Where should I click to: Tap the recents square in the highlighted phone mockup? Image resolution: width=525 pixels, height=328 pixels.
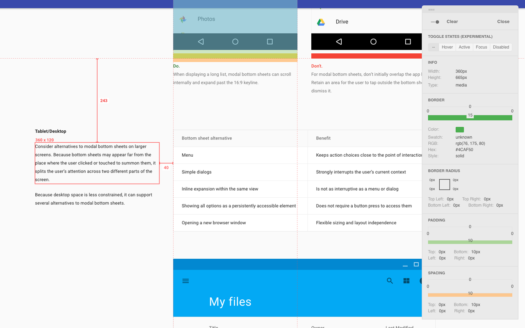pos(269,42)
